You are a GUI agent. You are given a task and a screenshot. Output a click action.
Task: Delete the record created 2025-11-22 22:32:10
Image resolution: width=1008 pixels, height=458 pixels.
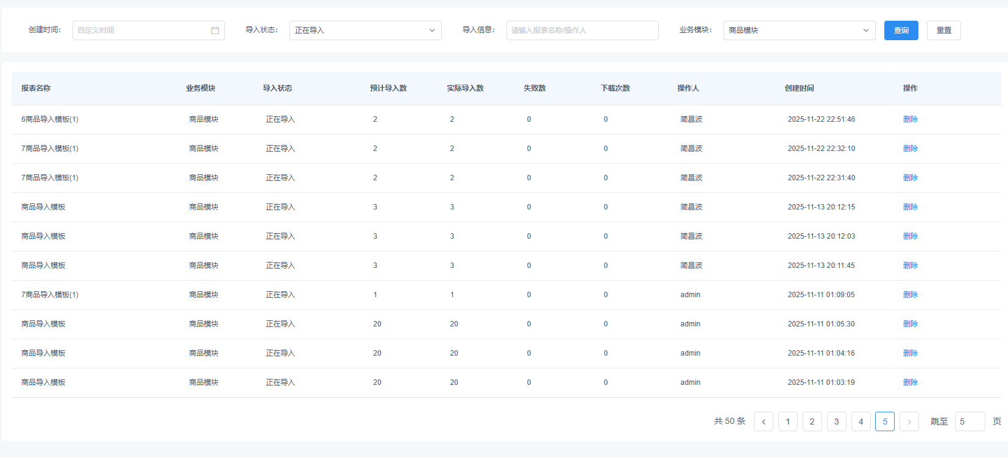click(910, 149)
